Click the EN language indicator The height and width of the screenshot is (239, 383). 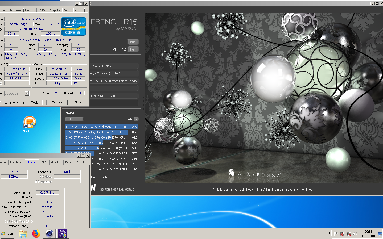coord(328,233)
